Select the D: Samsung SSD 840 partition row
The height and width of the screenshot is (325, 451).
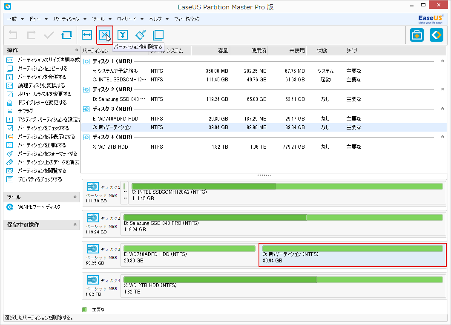pyautogui.click(x=264, y=99)
